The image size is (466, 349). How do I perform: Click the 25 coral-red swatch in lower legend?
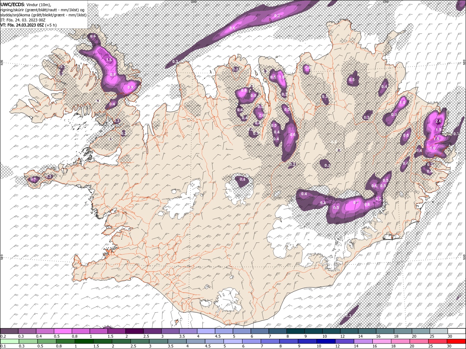(x=438, y=341)
